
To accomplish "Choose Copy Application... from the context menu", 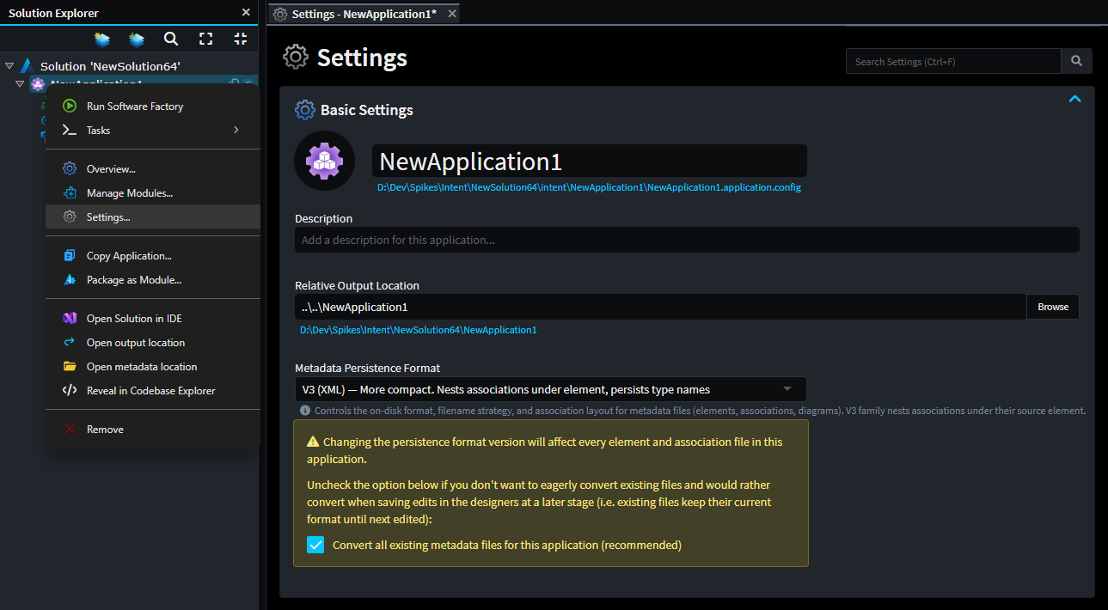I will [153, 256].
